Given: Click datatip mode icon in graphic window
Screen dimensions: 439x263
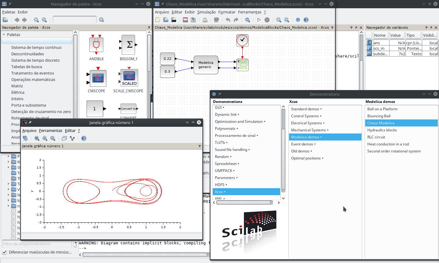Looking at the screenshot, I should coord(72,138).
